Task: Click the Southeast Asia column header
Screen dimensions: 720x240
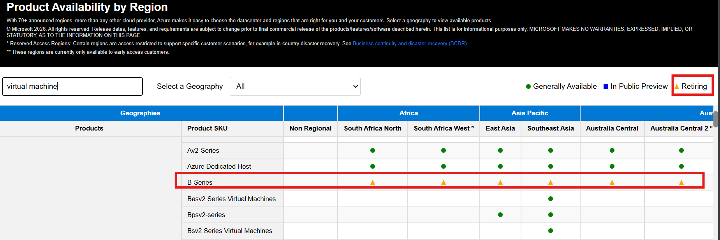Action: (551, 129)
